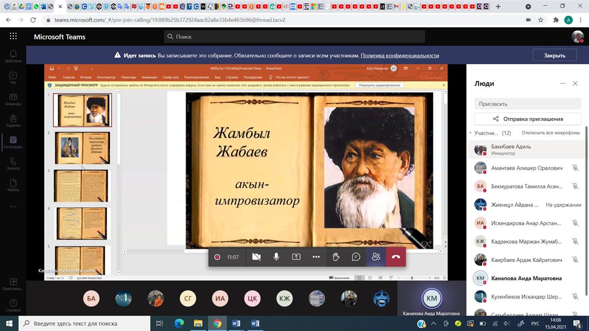Screen dimensions: 589x331
Task: Open a new browser tab
Action: (x=498, y=7)
